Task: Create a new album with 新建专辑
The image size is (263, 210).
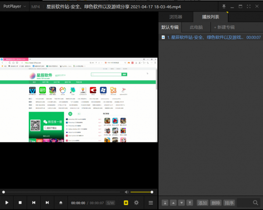Action: [x=224, y=27]
